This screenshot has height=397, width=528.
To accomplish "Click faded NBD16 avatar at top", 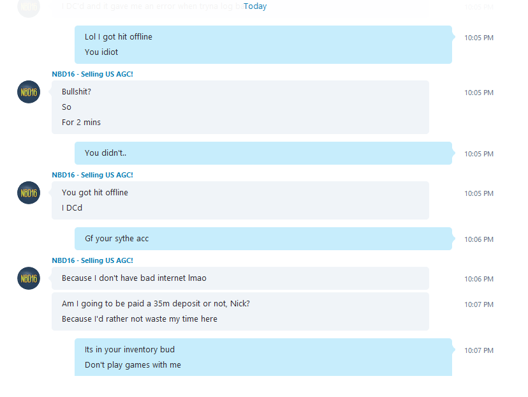I will tap(29, 8).
